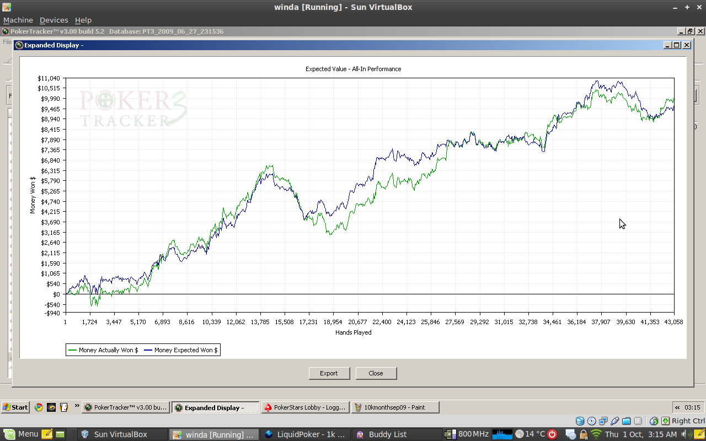Click the blue system load graph applet
Viewport: 706px width, 441px height.
[502, 434]
